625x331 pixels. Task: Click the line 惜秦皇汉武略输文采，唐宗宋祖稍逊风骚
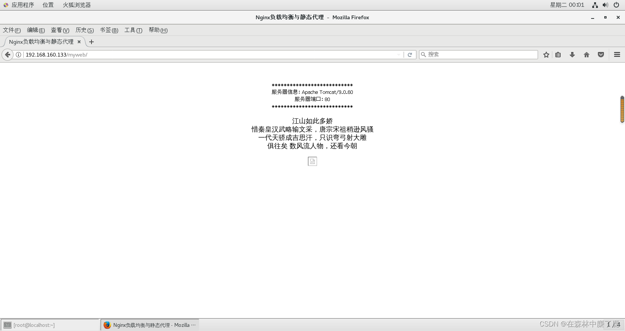point(312,129)
